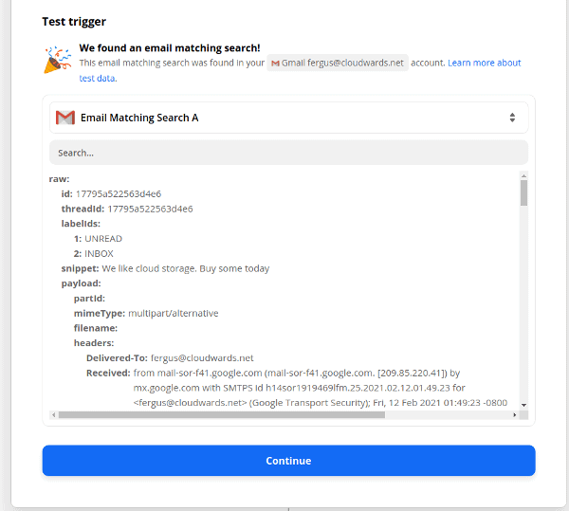Select the mimeType multipart/alternative row
The image size is (569, 511).
click(146, 314)
